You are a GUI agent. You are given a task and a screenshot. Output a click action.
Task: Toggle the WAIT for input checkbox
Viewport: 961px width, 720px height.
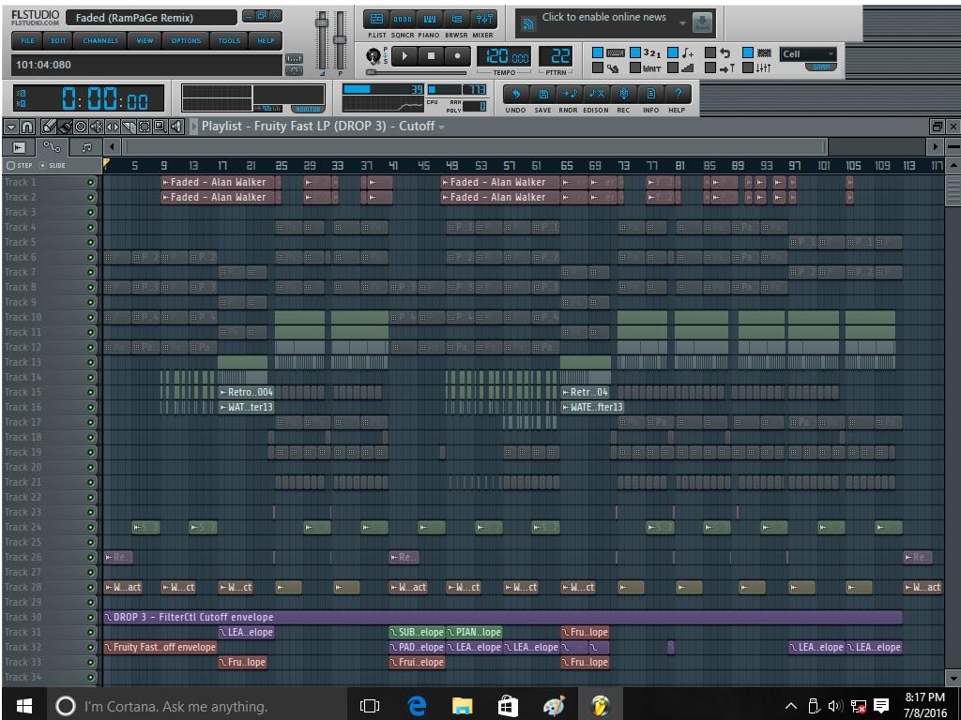pos(635,67)
